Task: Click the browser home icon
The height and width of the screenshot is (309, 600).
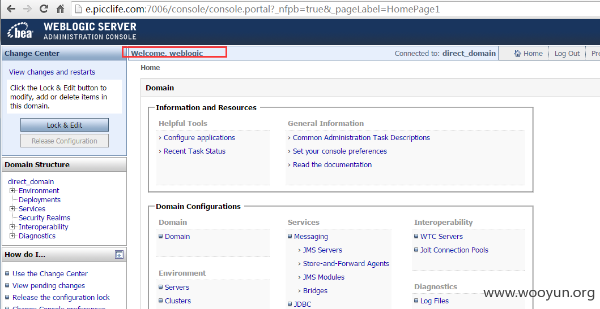Action: click(61, 9)
